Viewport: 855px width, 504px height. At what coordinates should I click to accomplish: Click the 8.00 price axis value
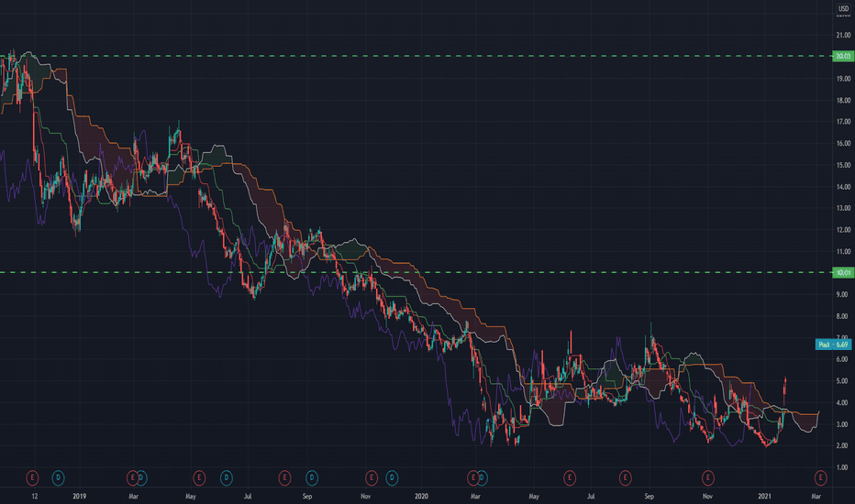click(843, 316)
